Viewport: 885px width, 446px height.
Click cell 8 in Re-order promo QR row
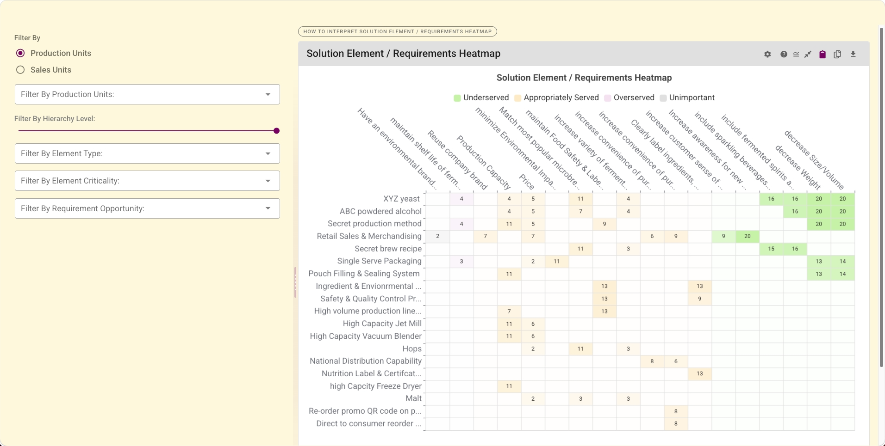(676, 411)
